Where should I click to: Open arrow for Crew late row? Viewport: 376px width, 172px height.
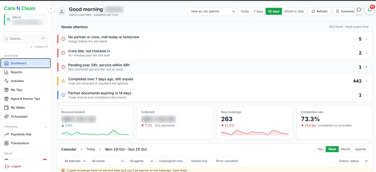(x=367, y=53)
